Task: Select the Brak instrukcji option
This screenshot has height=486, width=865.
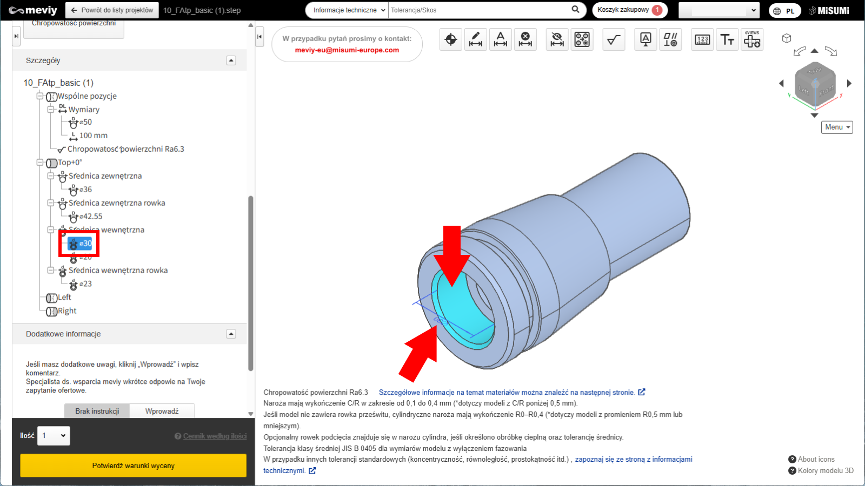Action: (97, 411)
